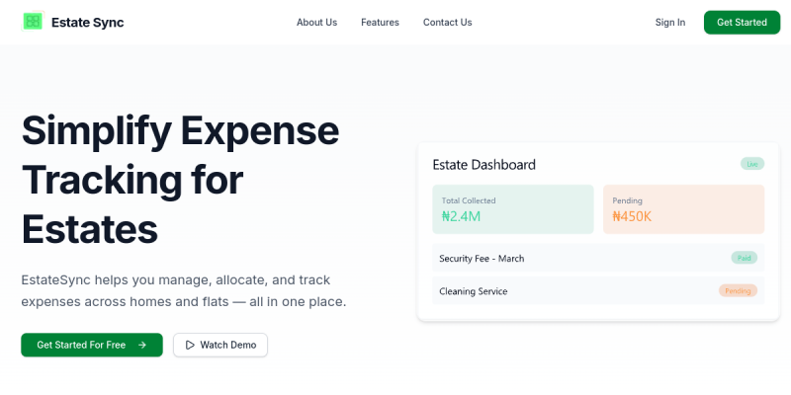Screen dimensions: 791x395
Task: Click the Live status badge
Action: click(751, 164)
